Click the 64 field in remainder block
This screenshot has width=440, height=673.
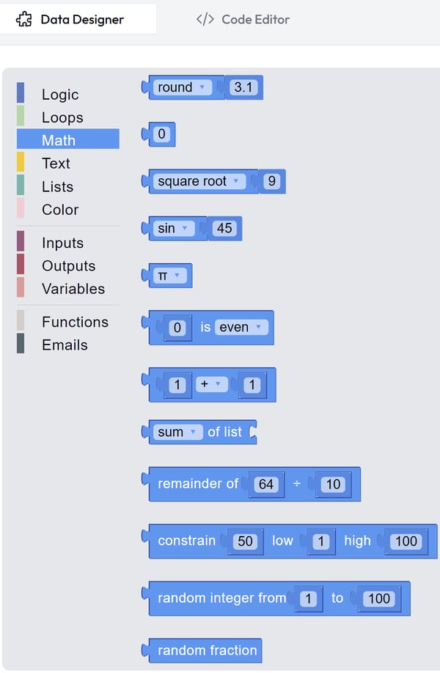pyautogui.click(x=266, y=484)
